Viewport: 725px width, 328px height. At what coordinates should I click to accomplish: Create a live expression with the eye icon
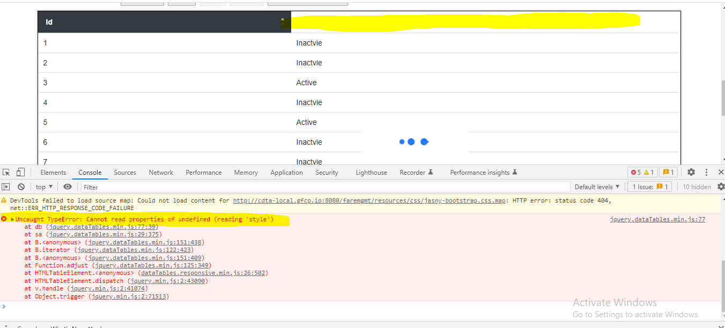coord(67,187)
